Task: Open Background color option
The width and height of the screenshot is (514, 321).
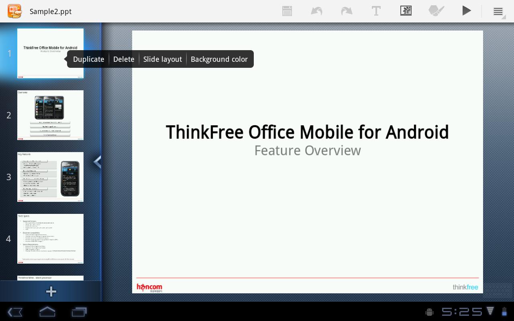Action: [219, 59]
